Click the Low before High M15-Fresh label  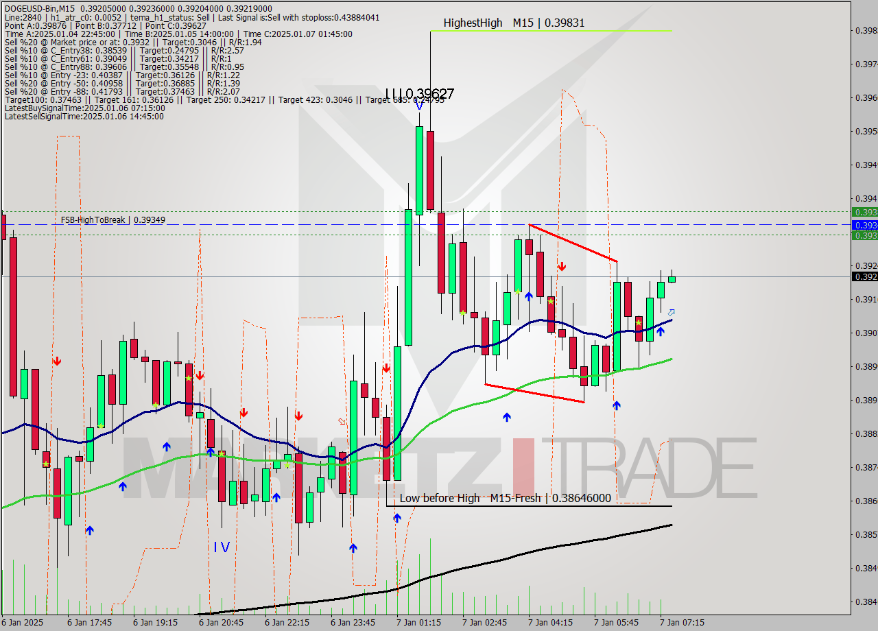(505, 498)
